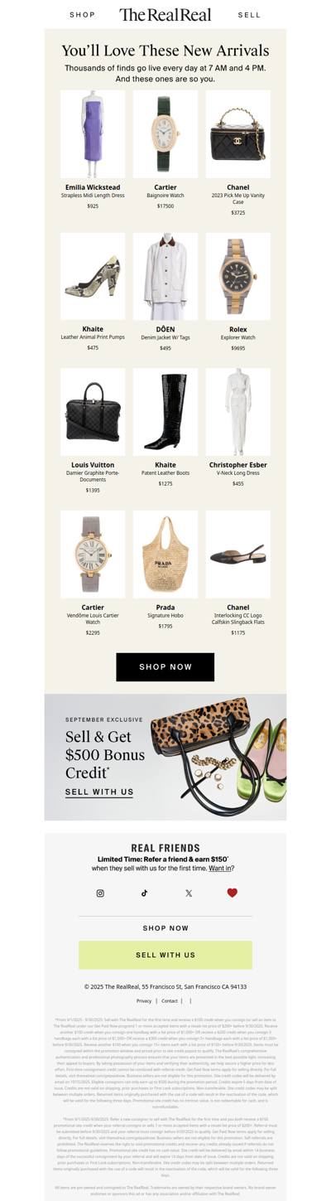The width and height of the screenshot is (331, 1201).
Task: Click the footer SHOP NOW text link
Action: [165, 928]
